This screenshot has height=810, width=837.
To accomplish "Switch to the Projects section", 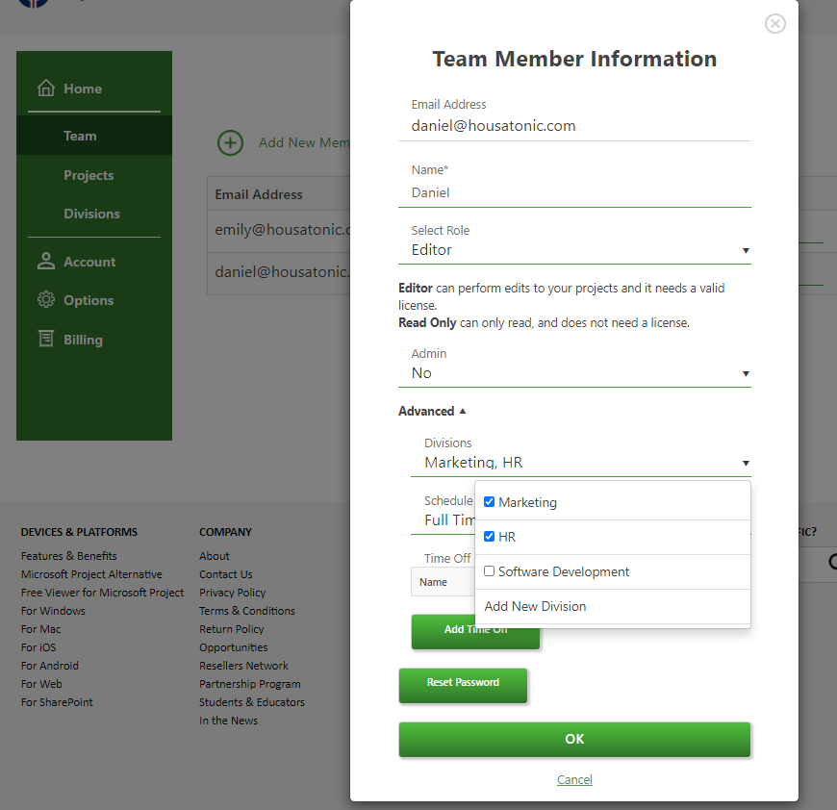I will coord(90,175).
